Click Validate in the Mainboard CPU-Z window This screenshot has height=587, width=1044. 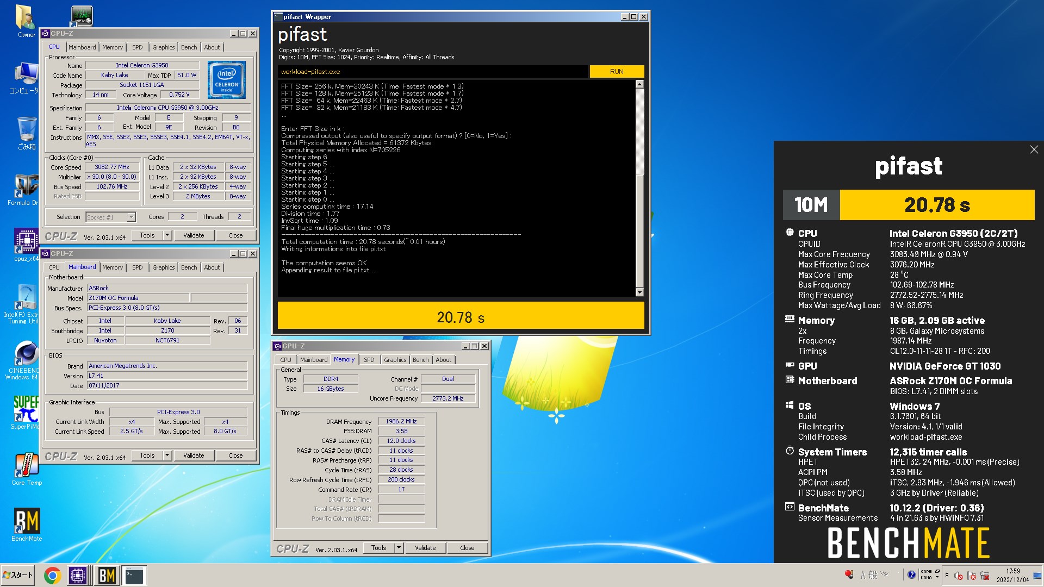click(194, 455)
